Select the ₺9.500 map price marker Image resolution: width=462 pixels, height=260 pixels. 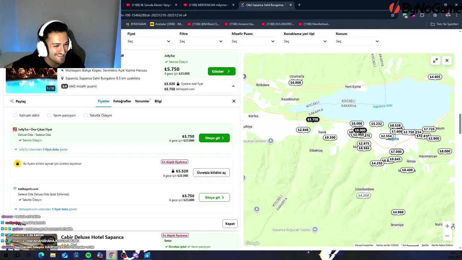[x=330, y=138]
